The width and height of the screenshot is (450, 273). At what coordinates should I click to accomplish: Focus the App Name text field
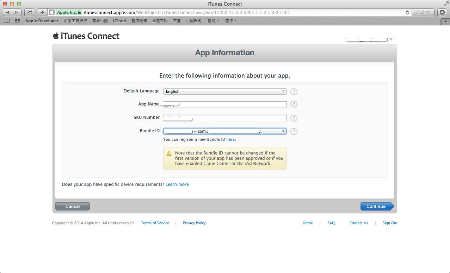tap(225, 104)
